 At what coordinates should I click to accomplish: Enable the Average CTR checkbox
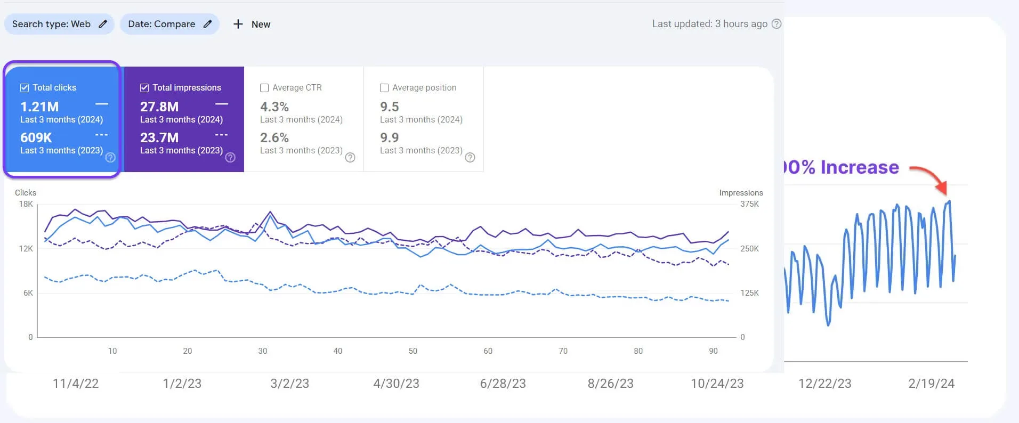click(264, 88)
